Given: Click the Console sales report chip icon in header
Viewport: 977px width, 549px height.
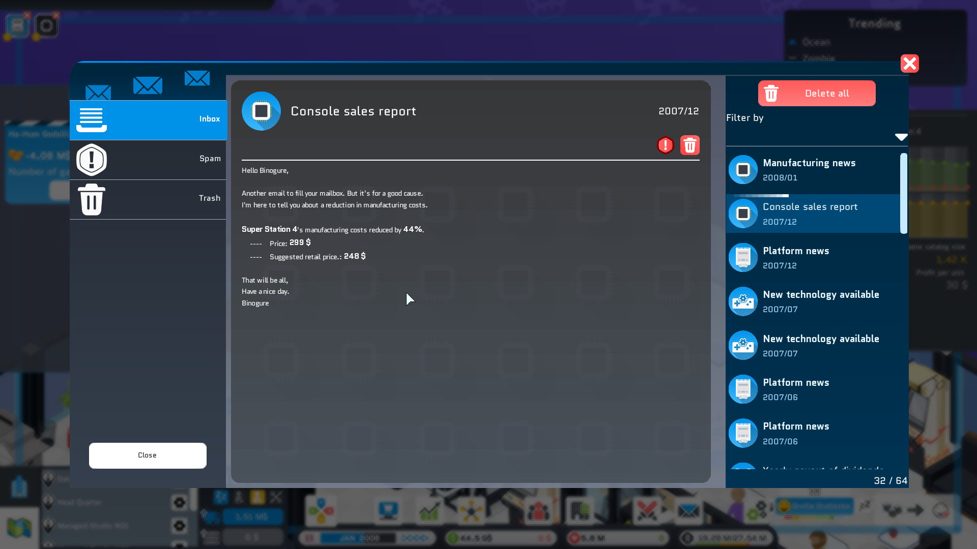Looking at the screenshot, I should (x=261, y=111).
